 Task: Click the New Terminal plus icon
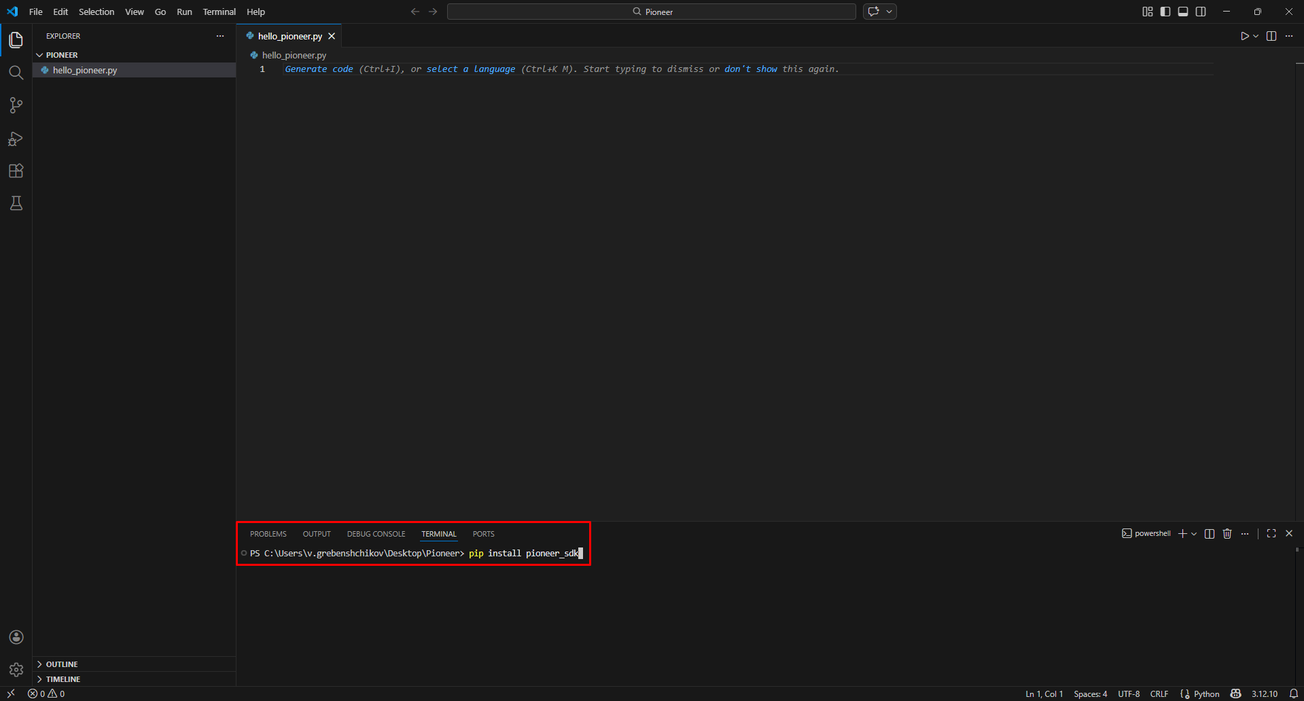pyautogui.click(x=1182, y=534)
